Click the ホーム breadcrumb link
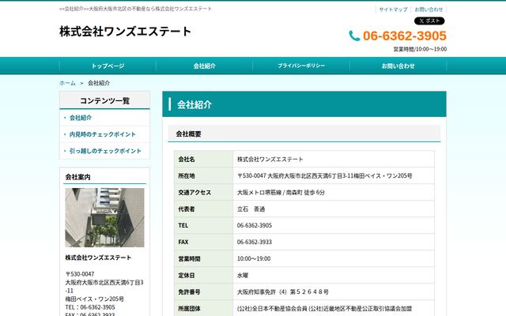The width and height of the screenshot is (506, 316). pos(67,83)
